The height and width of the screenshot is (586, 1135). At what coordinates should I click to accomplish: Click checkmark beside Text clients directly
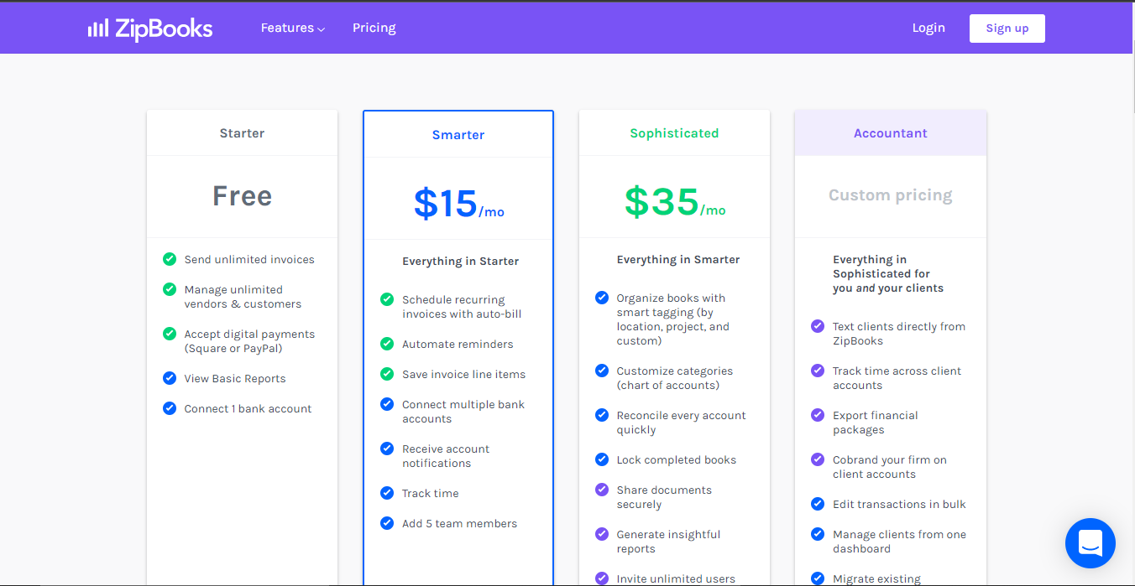pos(818,326)
